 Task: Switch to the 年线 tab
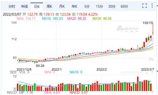click(x=24, y=7)
